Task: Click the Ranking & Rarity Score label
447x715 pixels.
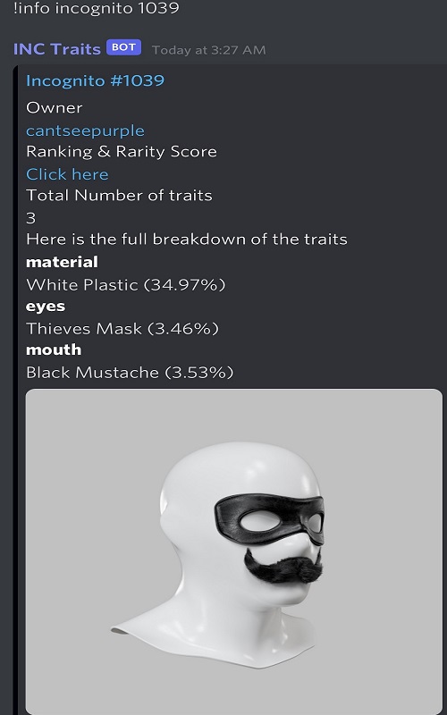Action: pyautogui.click(x=122, y=152)
